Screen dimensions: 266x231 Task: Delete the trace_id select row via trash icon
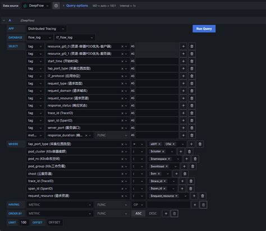pos(192,113)
